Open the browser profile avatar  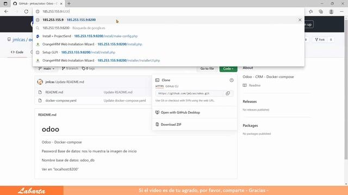click(331, 11)
